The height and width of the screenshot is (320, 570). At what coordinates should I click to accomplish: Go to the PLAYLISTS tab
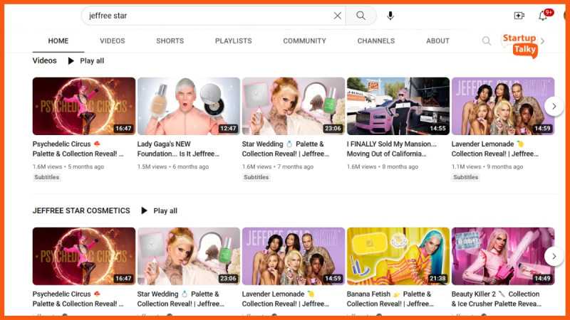pyautogui.click(x=234, y=41)
